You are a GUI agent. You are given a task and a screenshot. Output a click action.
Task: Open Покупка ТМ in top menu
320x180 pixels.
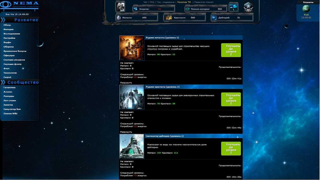(184, 2)
